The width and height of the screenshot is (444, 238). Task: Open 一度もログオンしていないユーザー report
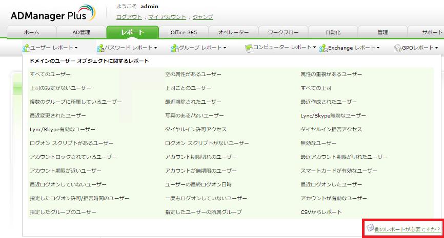coord(206,199)
